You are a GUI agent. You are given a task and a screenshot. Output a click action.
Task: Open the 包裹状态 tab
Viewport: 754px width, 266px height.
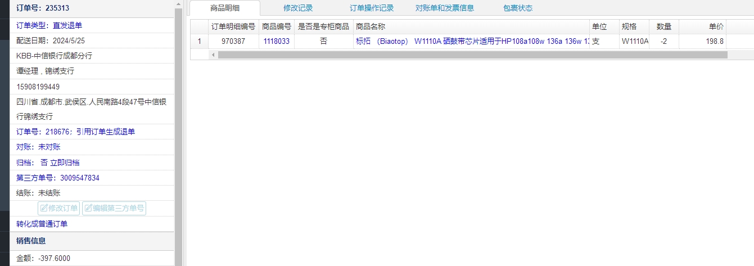[518, 8]
